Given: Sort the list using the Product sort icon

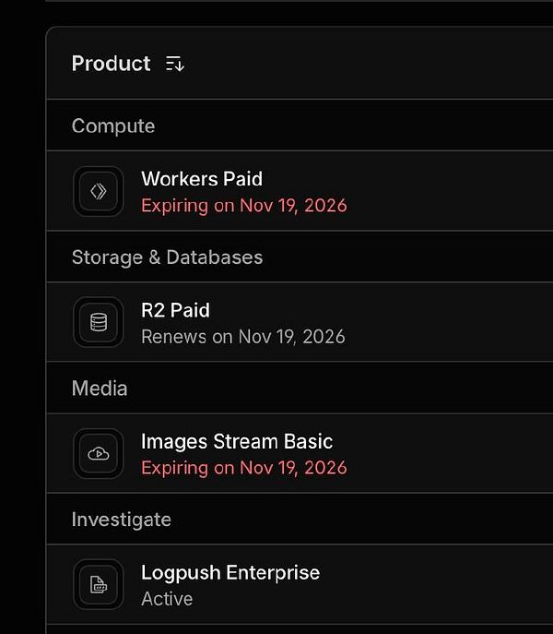Looking at the screenshot, I should click(x=175, y=64).
